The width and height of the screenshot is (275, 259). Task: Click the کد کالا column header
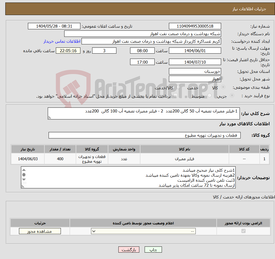tap(244, 149)
